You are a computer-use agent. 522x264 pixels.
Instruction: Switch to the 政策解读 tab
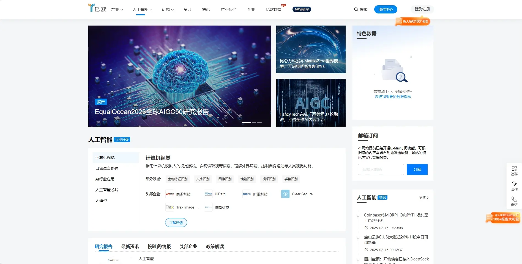pos(215,246)
